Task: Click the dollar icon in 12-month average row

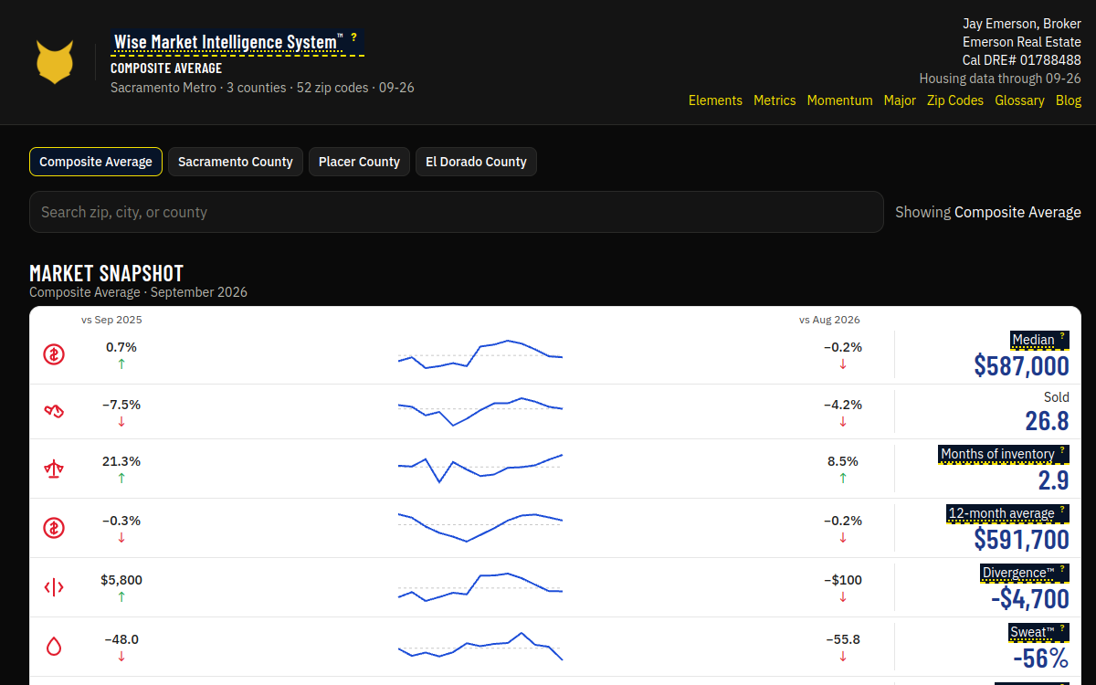Action: [54, 528]
